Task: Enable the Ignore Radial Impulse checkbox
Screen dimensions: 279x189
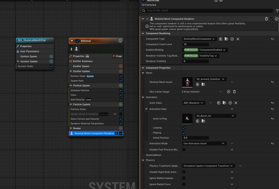Action: [184, 178]
